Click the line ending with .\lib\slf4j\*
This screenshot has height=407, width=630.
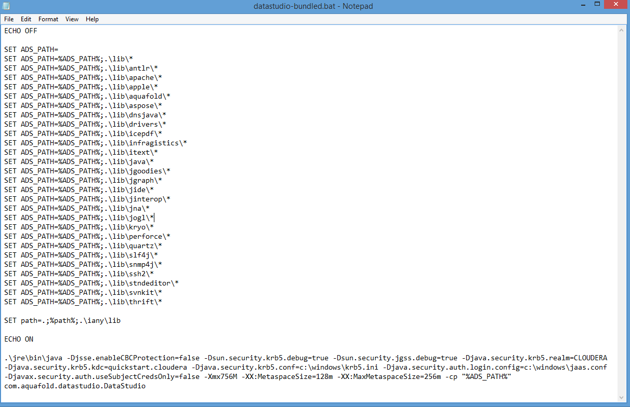[x=81, y=255]
